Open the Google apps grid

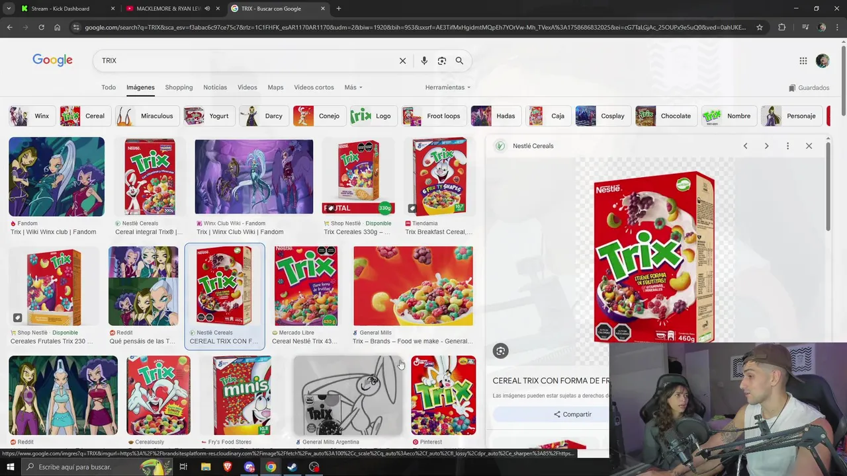pos(803,61)
